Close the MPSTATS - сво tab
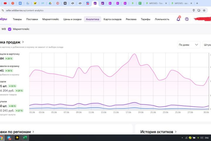The image size is (211, 141). tap(191, 3)
